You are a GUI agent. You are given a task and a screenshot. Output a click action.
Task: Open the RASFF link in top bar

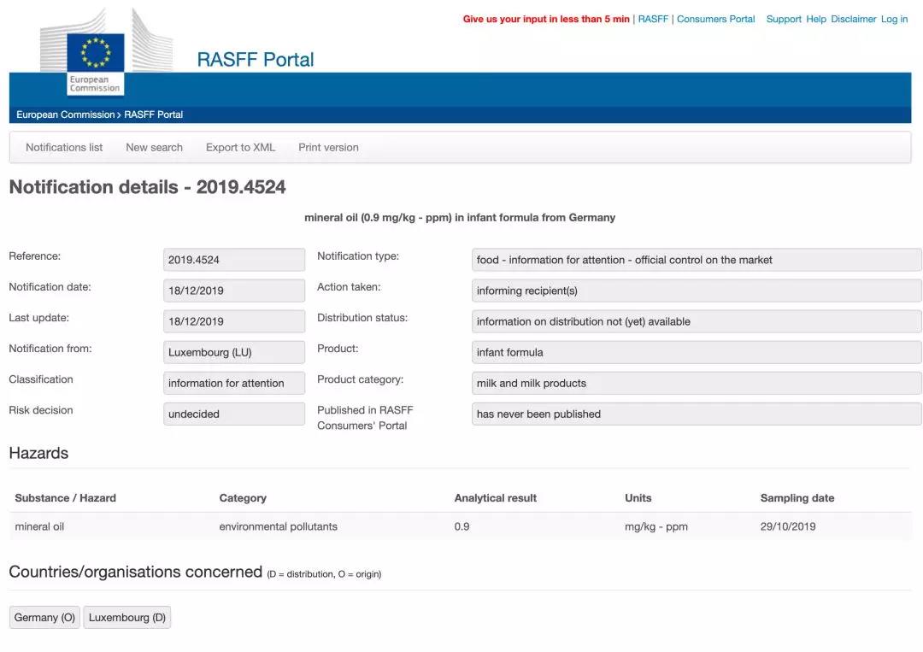pyautogui.click(x=654, y=19)
